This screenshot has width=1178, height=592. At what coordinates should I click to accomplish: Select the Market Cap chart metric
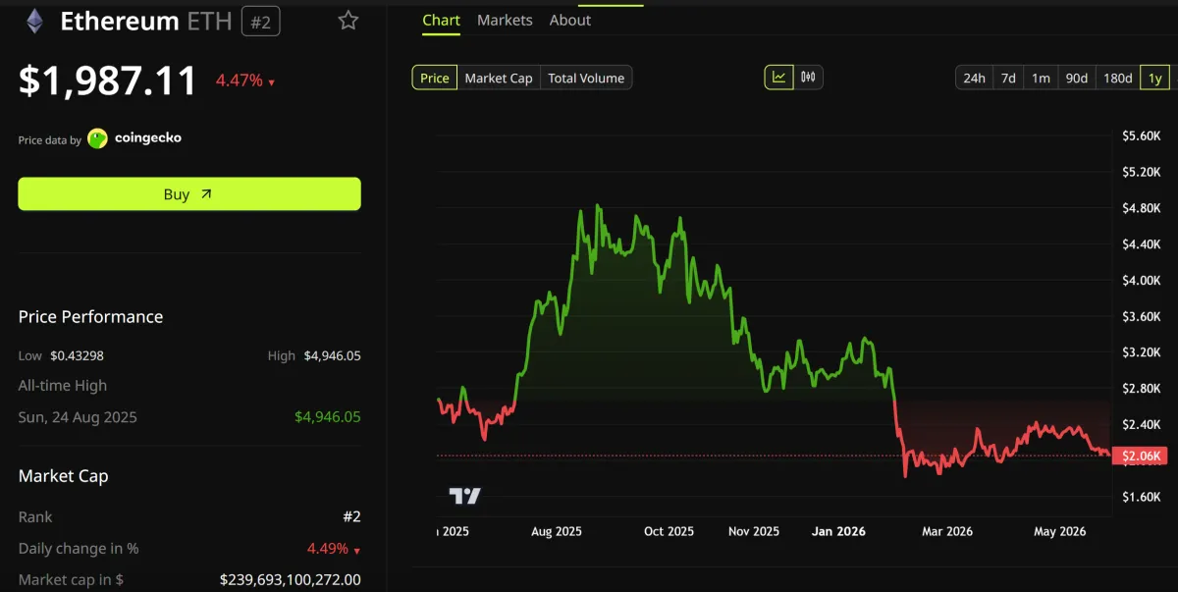pyautogui.click(x=499, y=78)
